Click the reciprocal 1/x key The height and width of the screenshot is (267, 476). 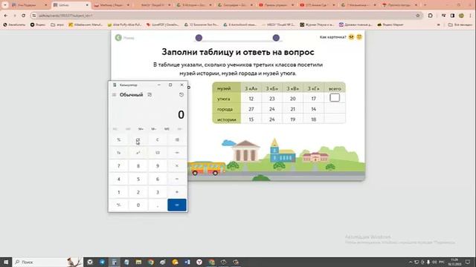click(x=119, y=153)
